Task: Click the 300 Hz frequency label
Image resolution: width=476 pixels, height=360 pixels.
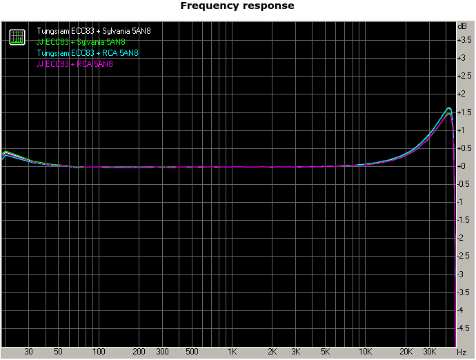Action: pos(162,352)
